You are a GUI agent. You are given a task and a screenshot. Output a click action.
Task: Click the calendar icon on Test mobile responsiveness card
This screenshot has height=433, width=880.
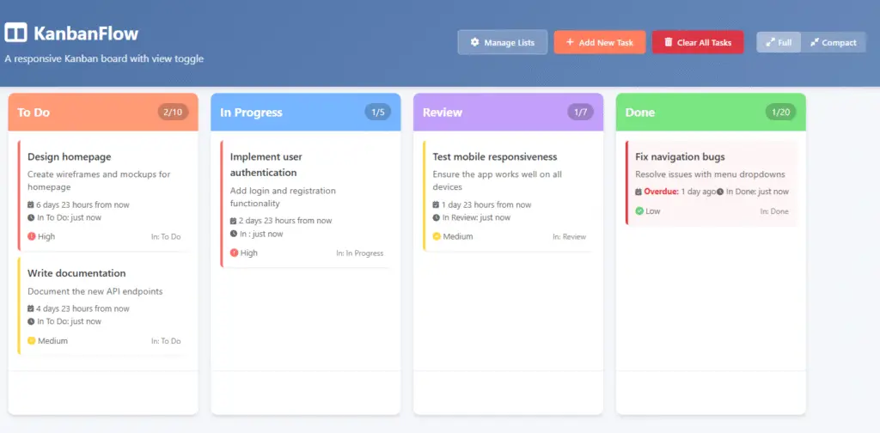pyautogui.click(x=437, y=205)
